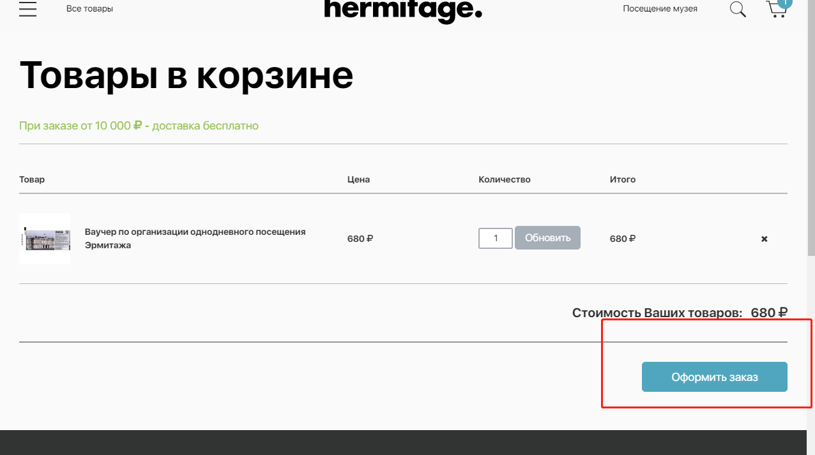
Task: Click the Стоимость Ваших товаров total
Action: (x=680, y=313)
